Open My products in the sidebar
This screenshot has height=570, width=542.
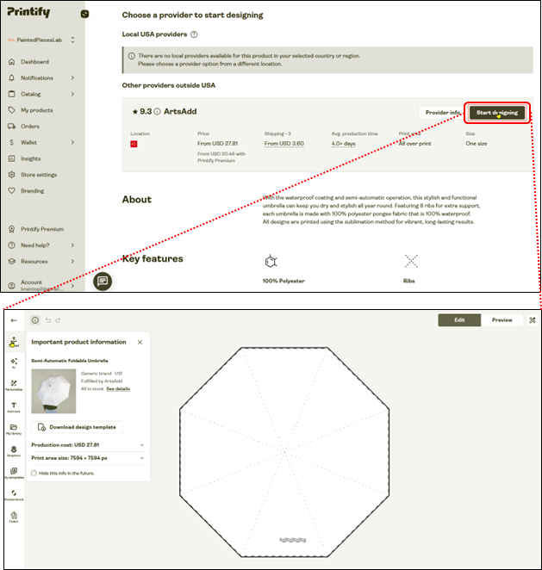tap(37, 110)
